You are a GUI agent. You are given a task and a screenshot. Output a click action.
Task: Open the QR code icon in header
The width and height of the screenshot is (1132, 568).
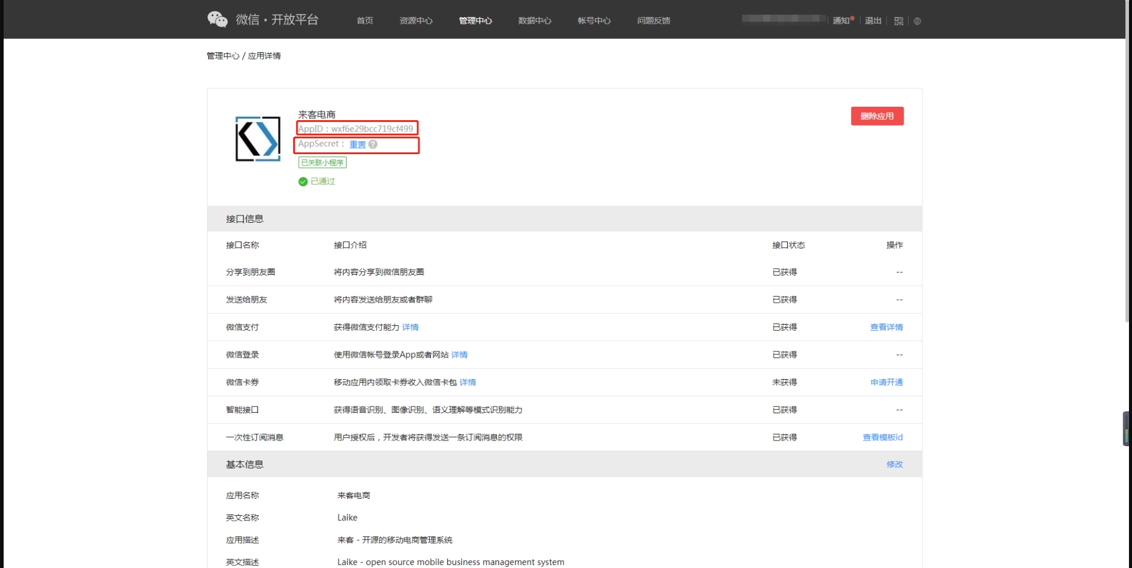tap(898, 21)
